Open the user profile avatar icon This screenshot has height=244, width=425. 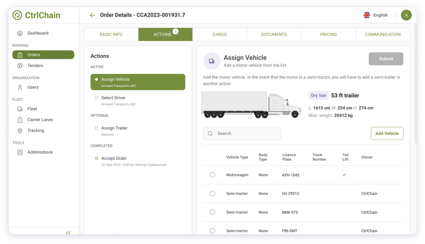(406, 15)
